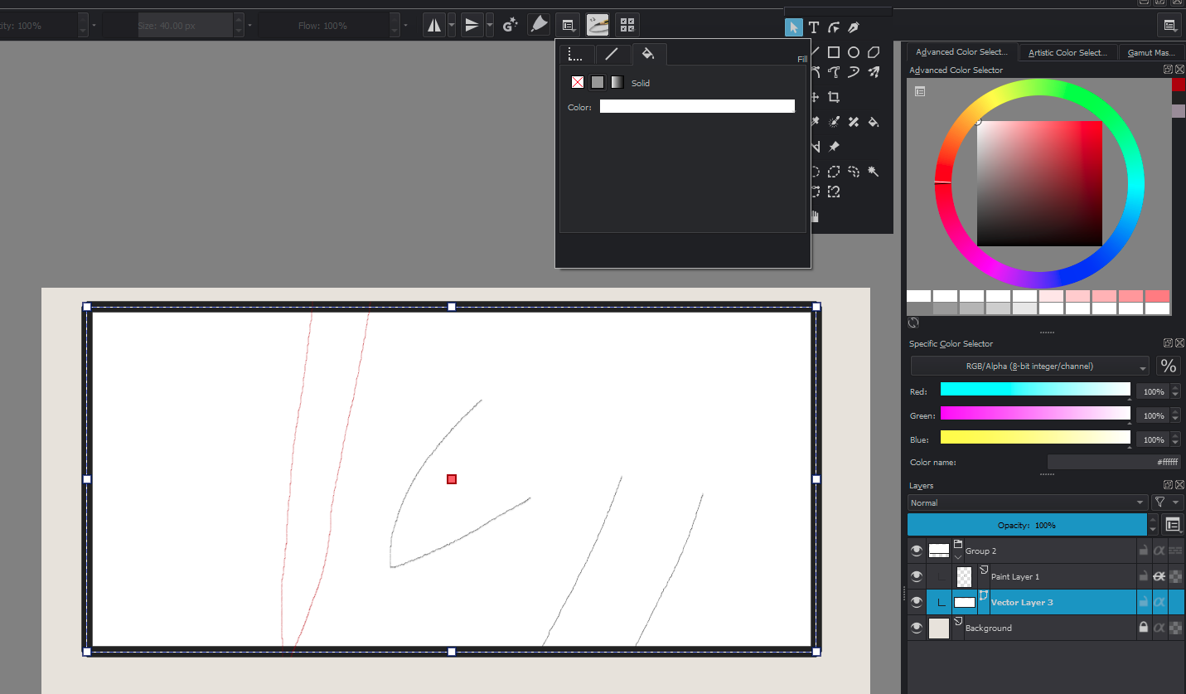
Task: Click the horizontal mirror tool icon
Action: tap(434, 25)
